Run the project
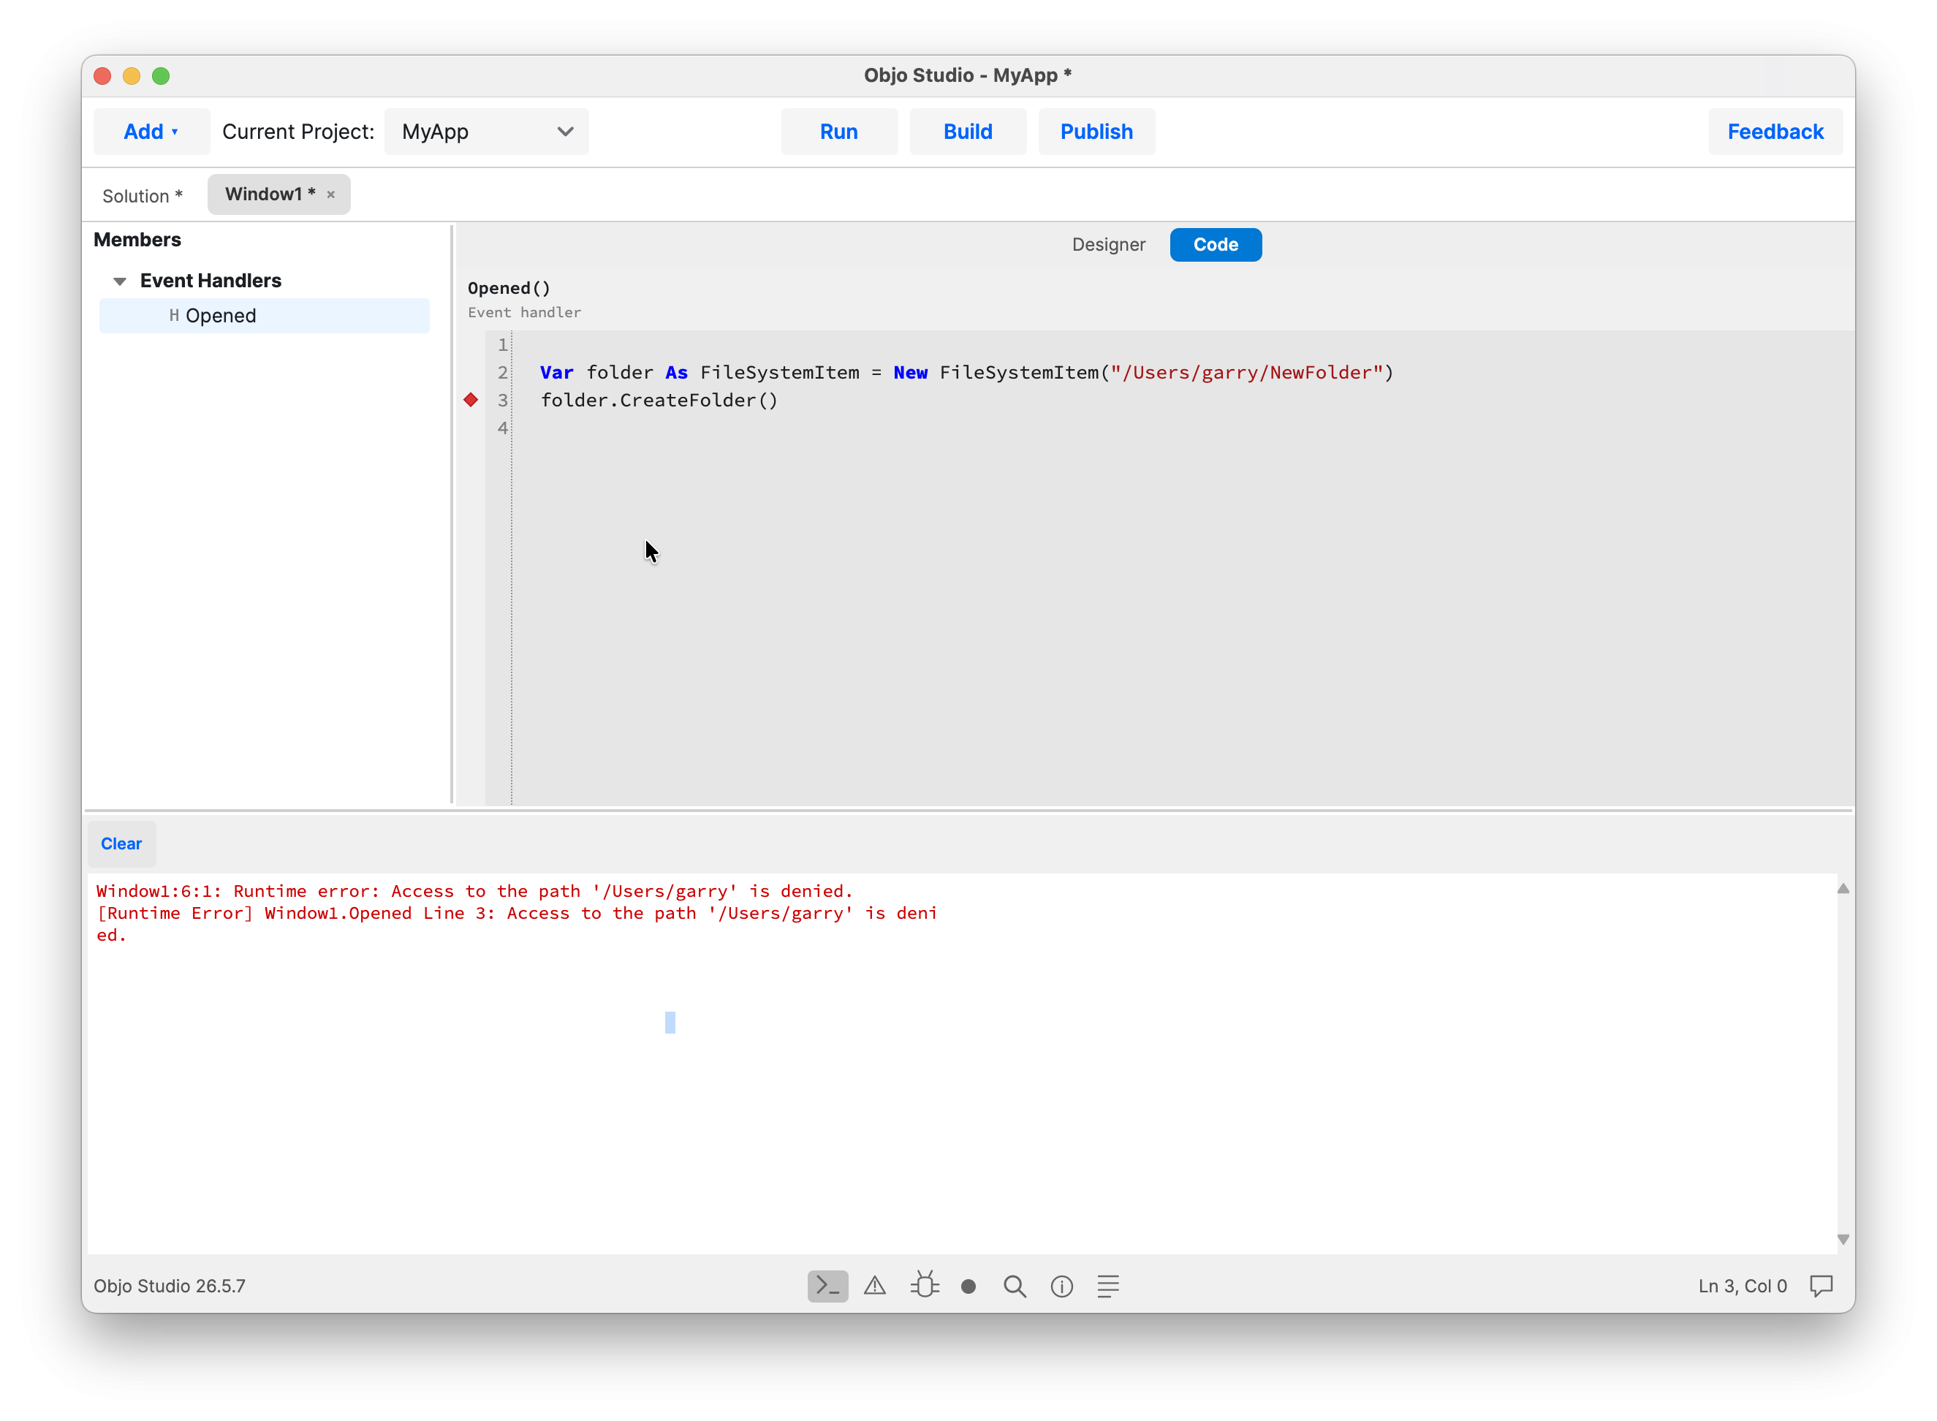1937x1421 pixels. point(838,132)
